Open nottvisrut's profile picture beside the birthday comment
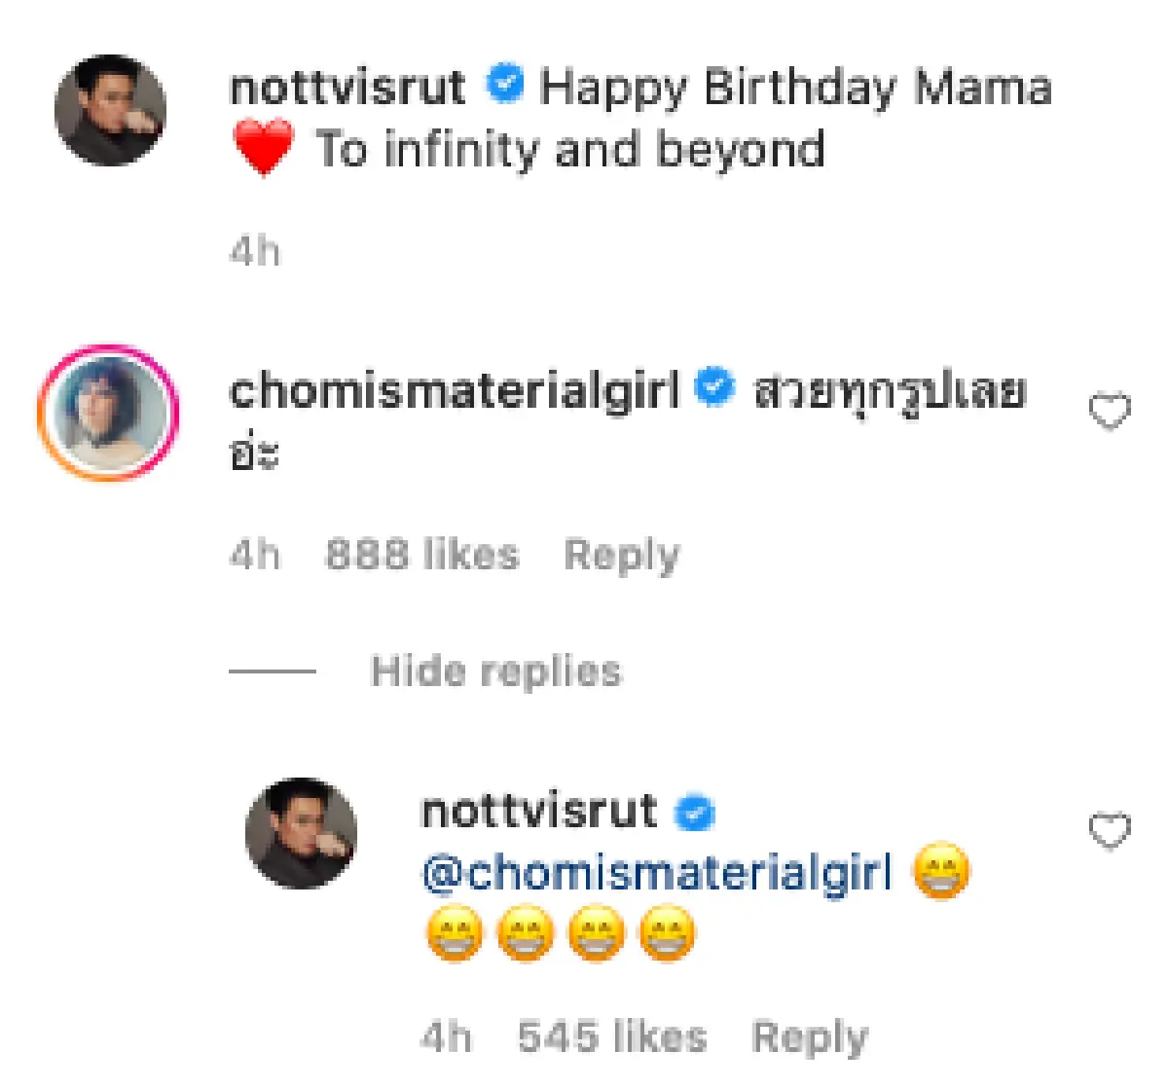 click(x=110, y=110)
